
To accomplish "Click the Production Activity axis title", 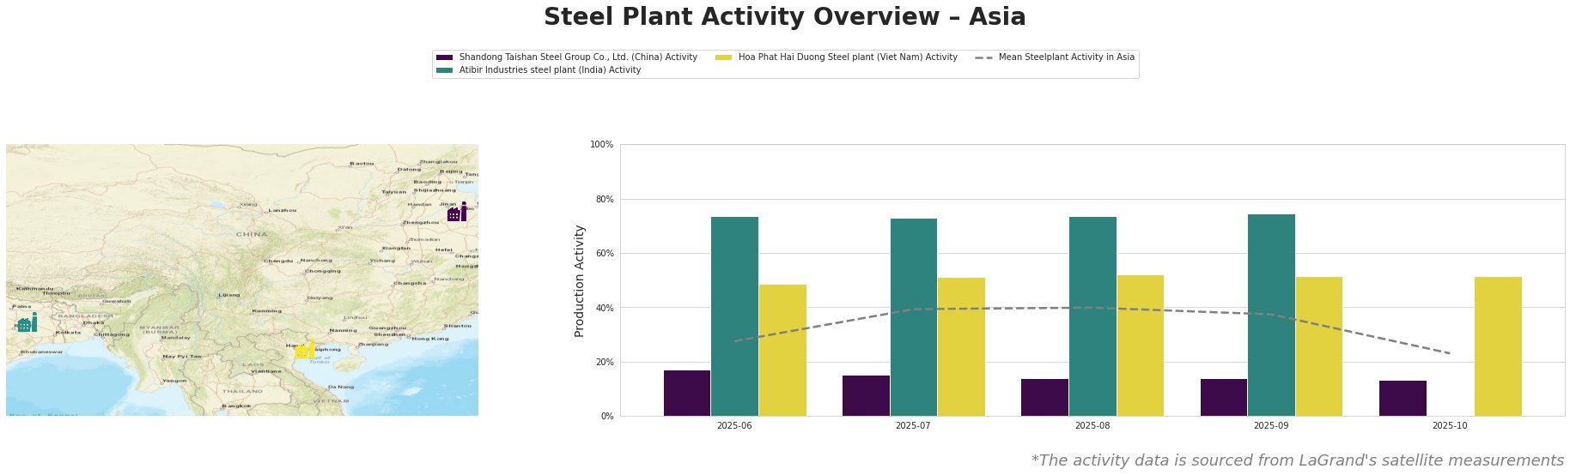I will click(580, 280).
